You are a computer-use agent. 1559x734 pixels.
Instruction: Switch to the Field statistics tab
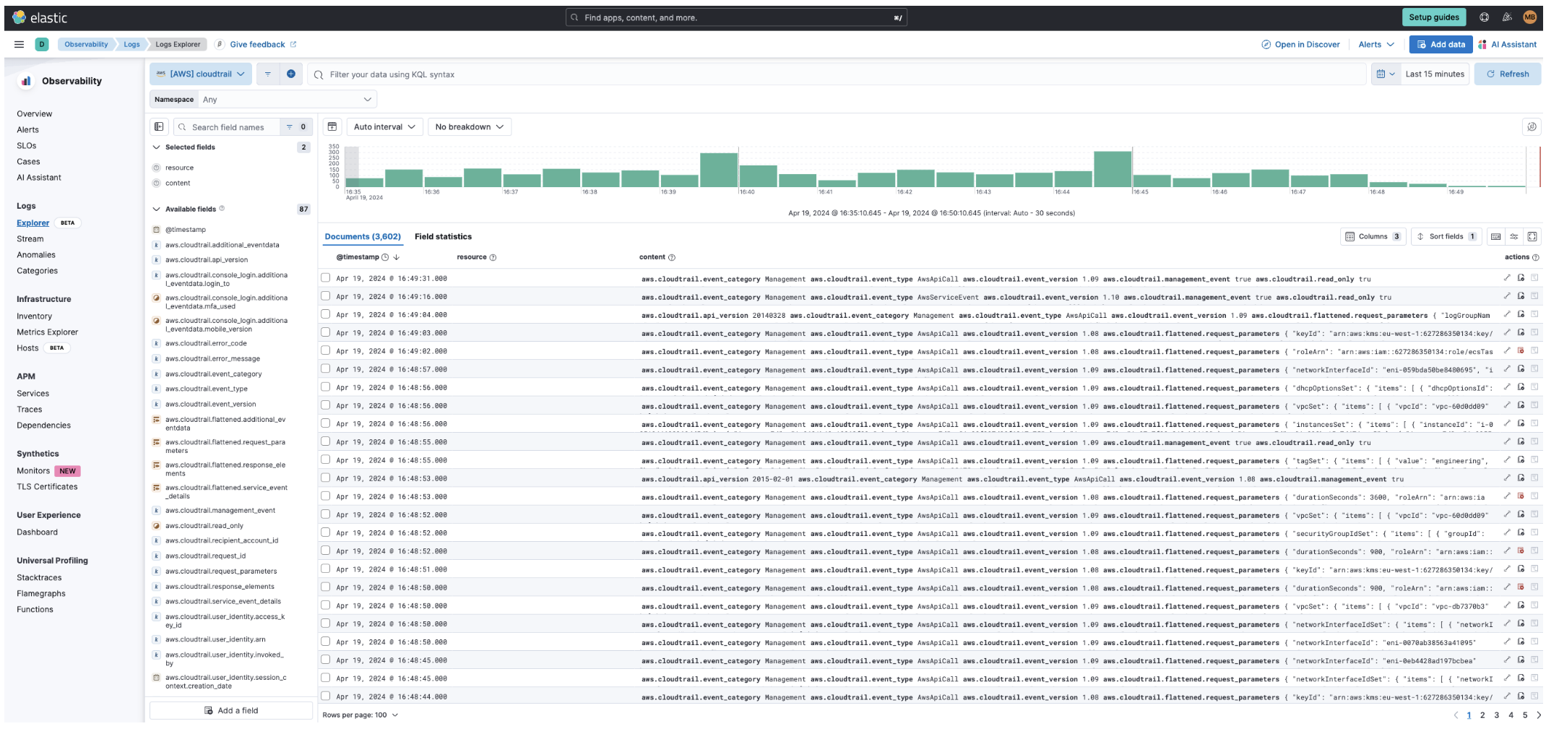[x=443, y=236]
